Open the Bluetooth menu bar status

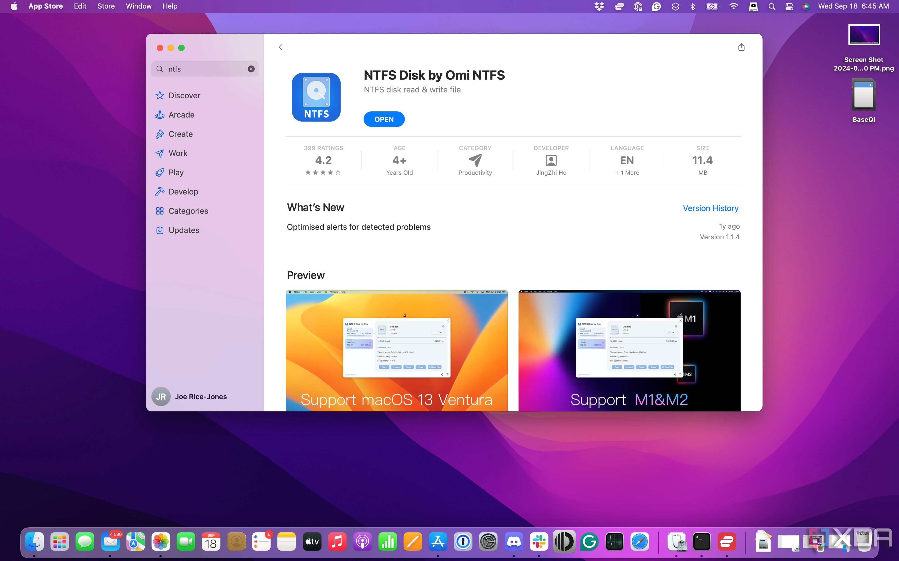pyautogui.click(x=692, y=6)
